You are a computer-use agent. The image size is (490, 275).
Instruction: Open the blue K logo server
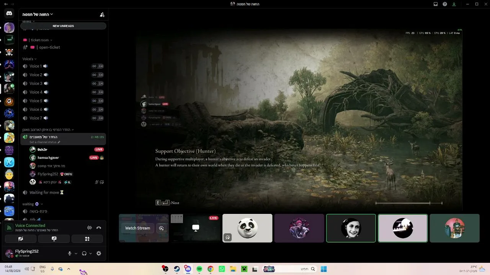9,162
